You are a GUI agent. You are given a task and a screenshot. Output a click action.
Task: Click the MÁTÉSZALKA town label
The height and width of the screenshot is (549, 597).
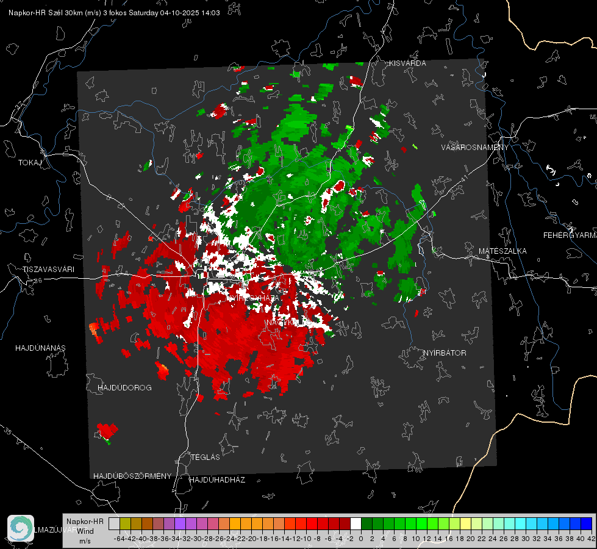(x=502, y=251)
